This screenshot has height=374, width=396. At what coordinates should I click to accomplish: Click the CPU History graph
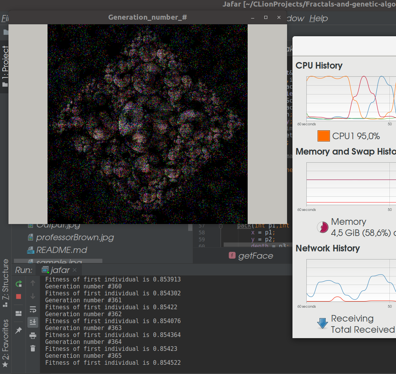351,98
